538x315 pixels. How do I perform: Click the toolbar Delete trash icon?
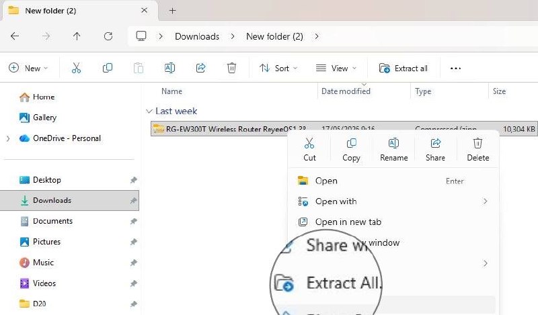pos(231,68)
